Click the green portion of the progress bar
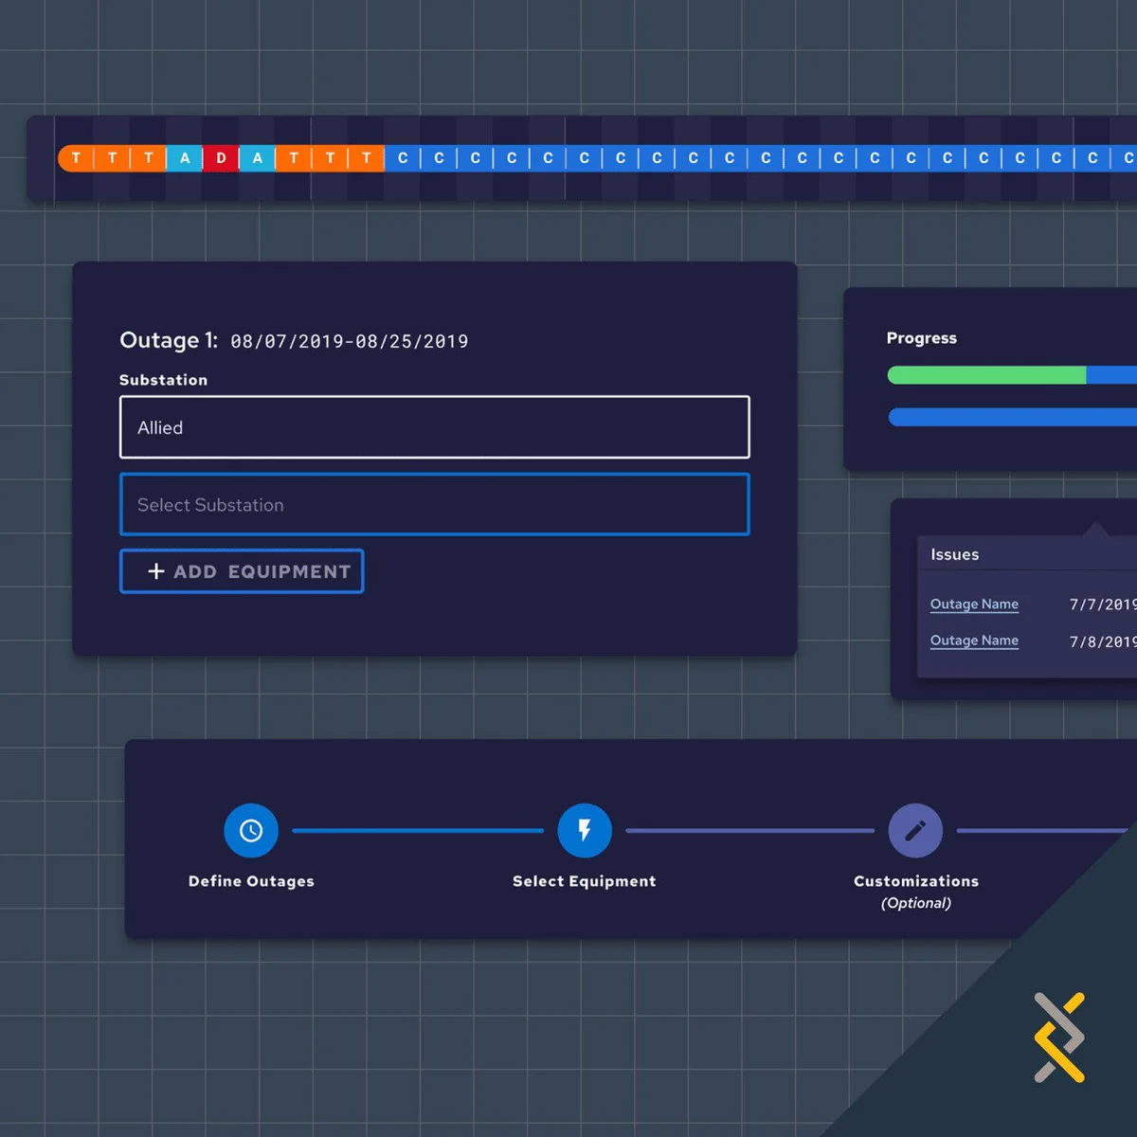Viewport: 1137px width, 1137px height. click(986, 375)
